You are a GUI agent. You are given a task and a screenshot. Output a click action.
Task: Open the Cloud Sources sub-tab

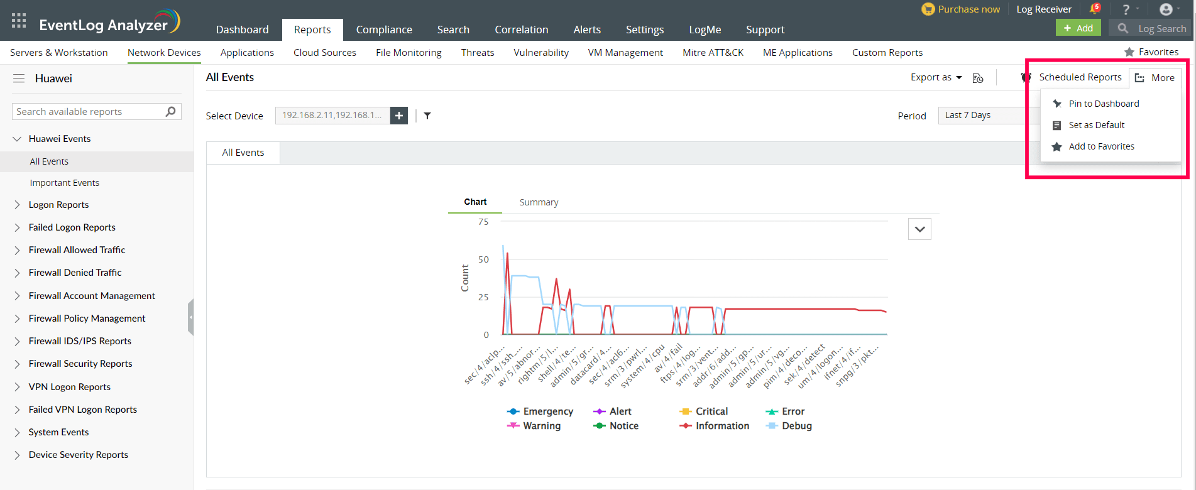pyautogui.click(x=325, y=53)
